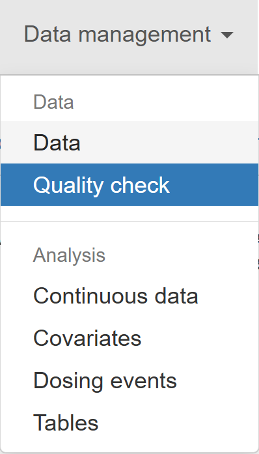Open the Tables analysis option
Image resolution: width=259 pixels, height=454 pixels.
click(x=129, y=423)
